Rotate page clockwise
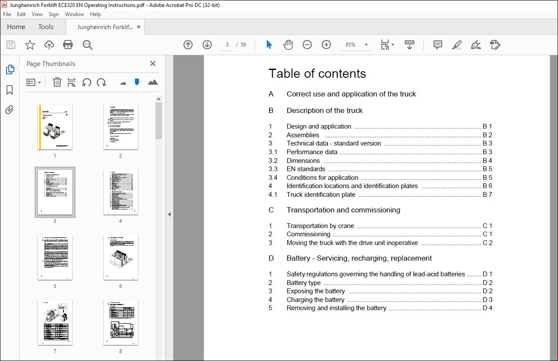The height and width of the screenshot is (361, 558). [101, 82]
